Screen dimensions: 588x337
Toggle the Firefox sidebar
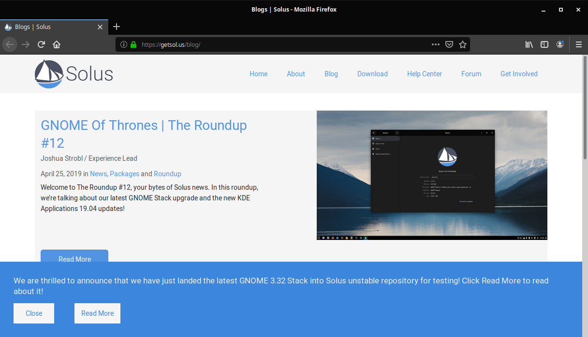544,44
